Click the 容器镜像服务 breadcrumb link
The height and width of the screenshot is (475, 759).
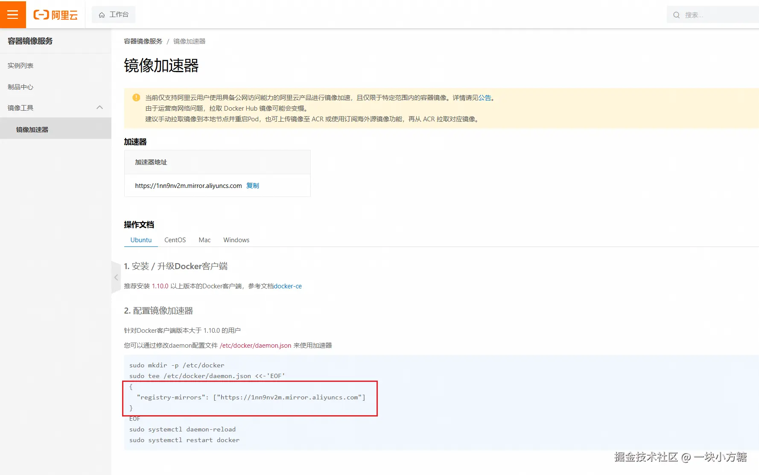pyautogui.click(x=143, y=41)
